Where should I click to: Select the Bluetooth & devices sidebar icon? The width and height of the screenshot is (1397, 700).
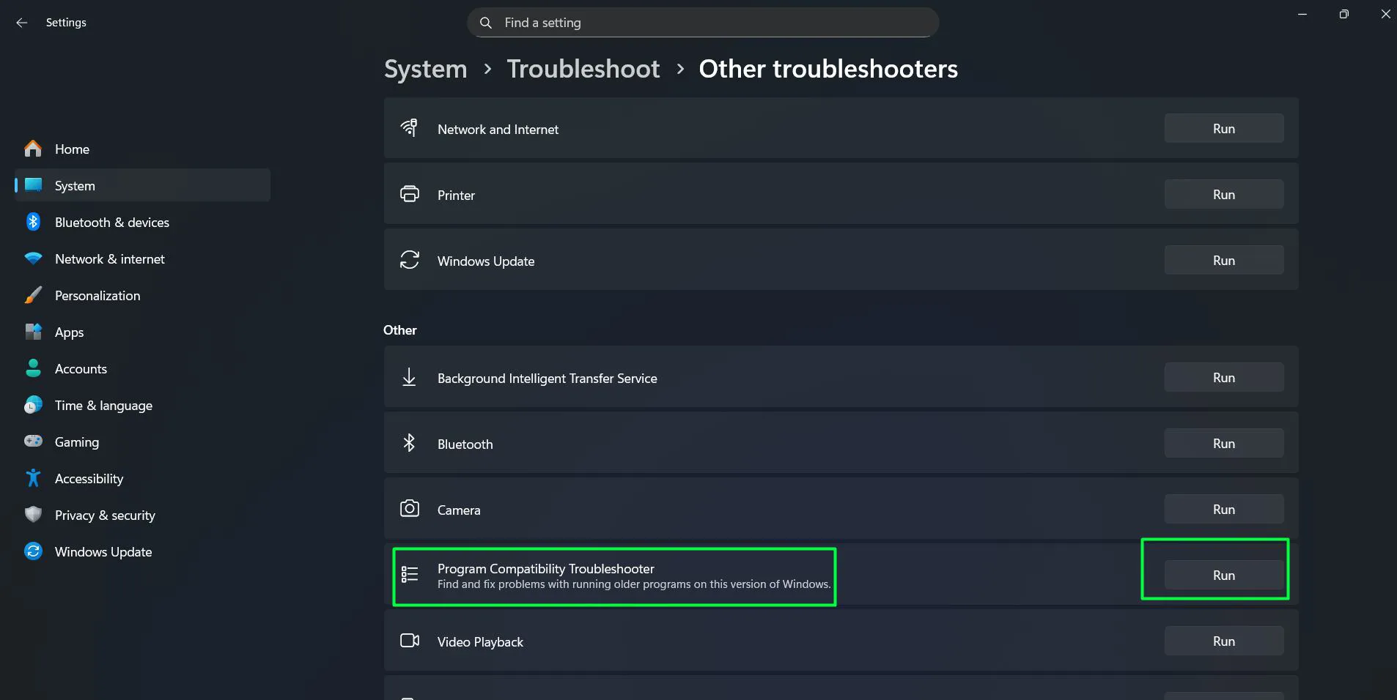33,222
